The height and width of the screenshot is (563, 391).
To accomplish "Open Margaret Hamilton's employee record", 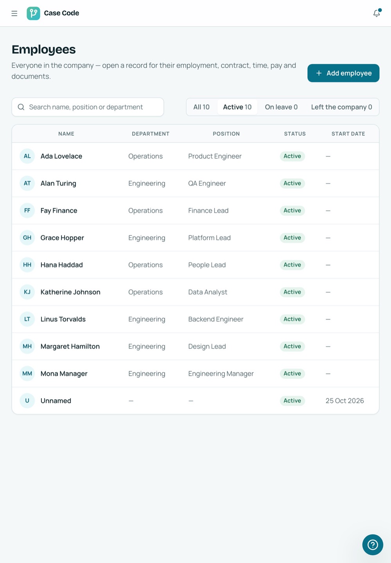I will [x=195, y=346].
